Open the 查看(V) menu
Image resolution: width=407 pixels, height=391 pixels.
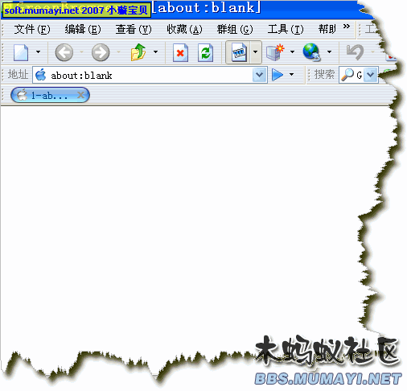134,29
